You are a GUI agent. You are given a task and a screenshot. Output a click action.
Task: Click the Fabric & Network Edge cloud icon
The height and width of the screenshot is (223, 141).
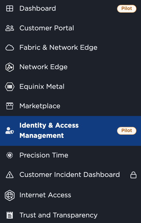pos(10,48)
